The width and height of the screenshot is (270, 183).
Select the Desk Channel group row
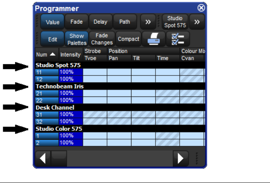pos(120,108)
